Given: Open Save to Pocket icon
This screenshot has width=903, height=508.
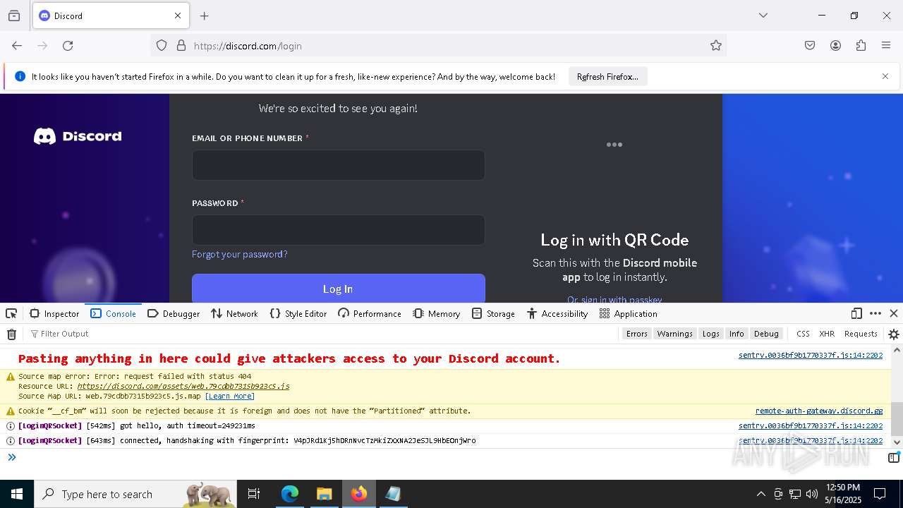Looking at the screenshot, I should [810, 46].
